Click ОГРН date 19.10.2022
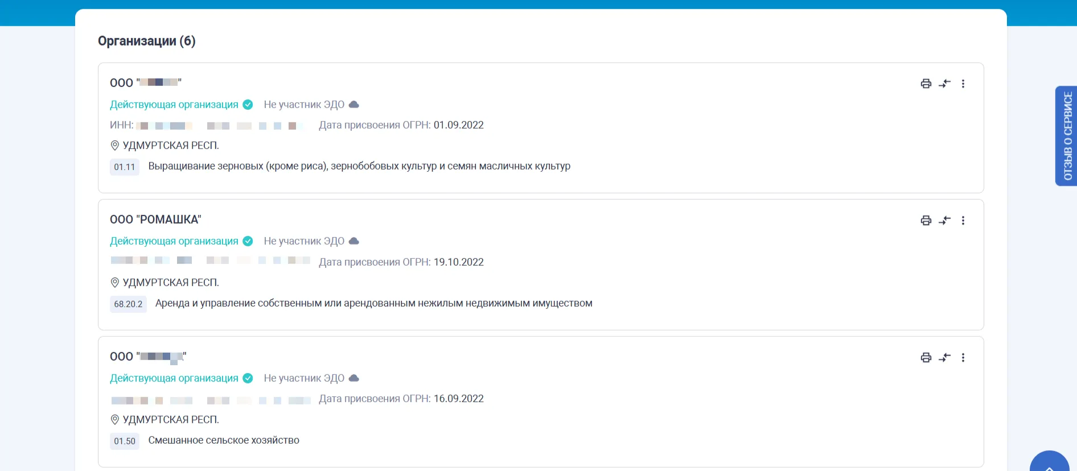 pos(459,262)
